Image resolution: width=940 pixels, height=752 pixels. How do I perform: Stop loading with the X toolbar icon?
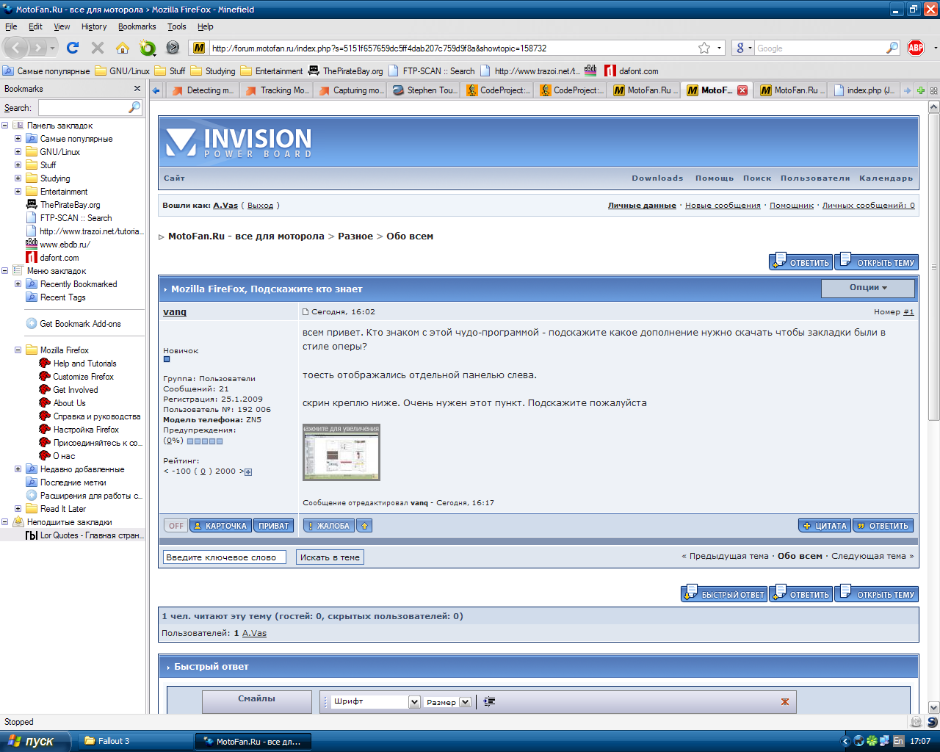pos(98,48)
